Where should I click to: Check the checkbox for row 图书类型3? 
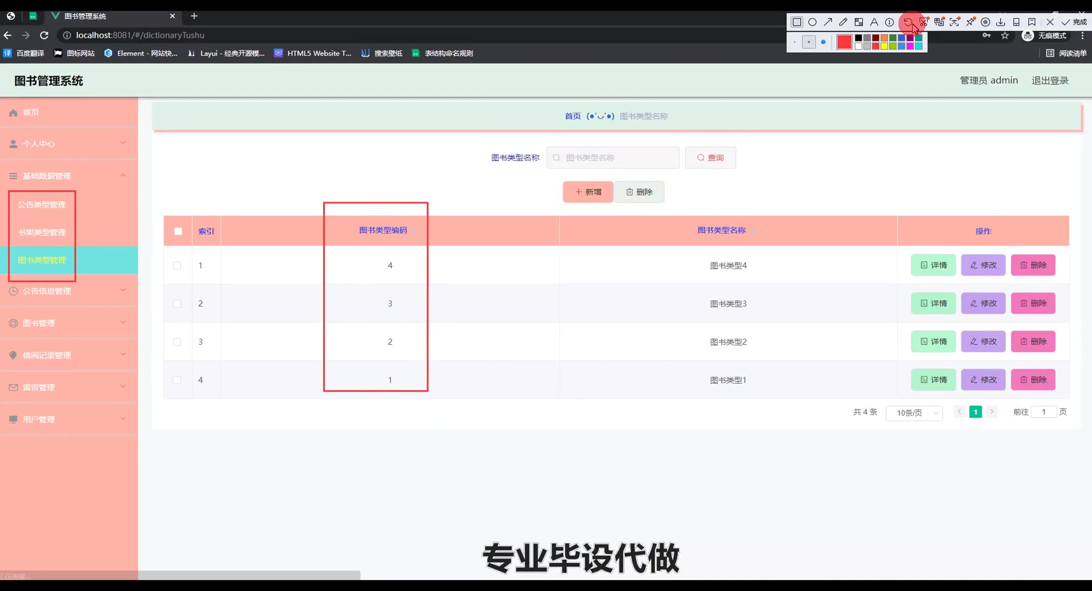pyautogui.click(x=177, y=303)
